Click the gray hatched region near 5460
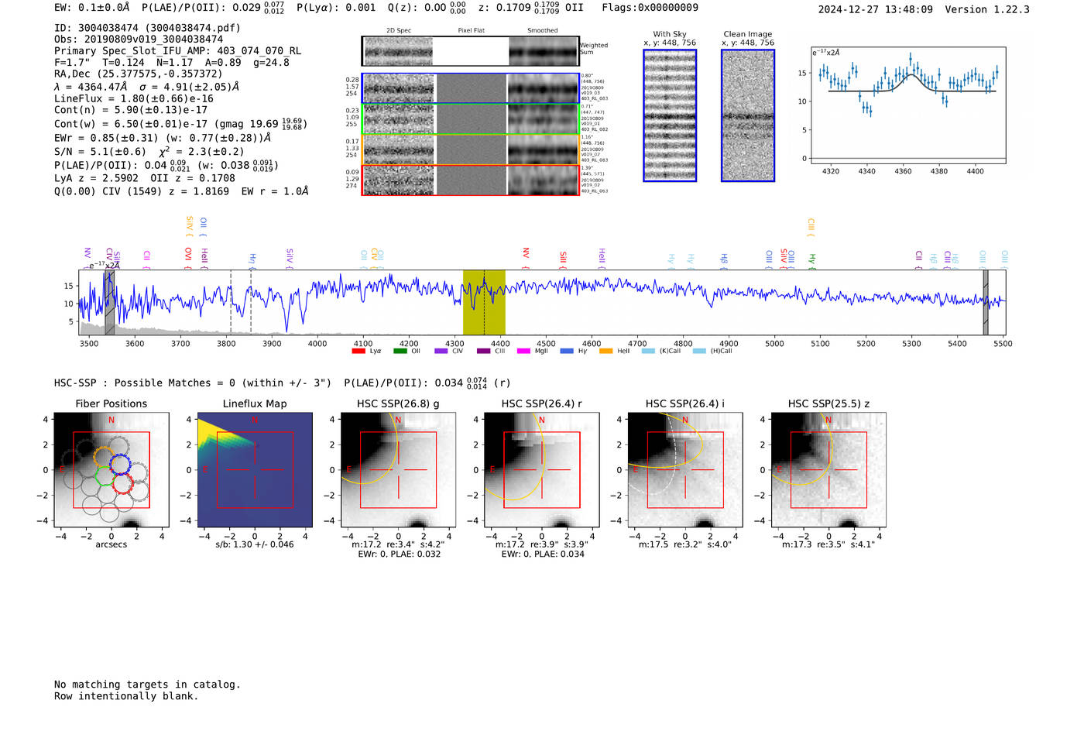The width and height of the screenshot is (1084, 738). 986,302
